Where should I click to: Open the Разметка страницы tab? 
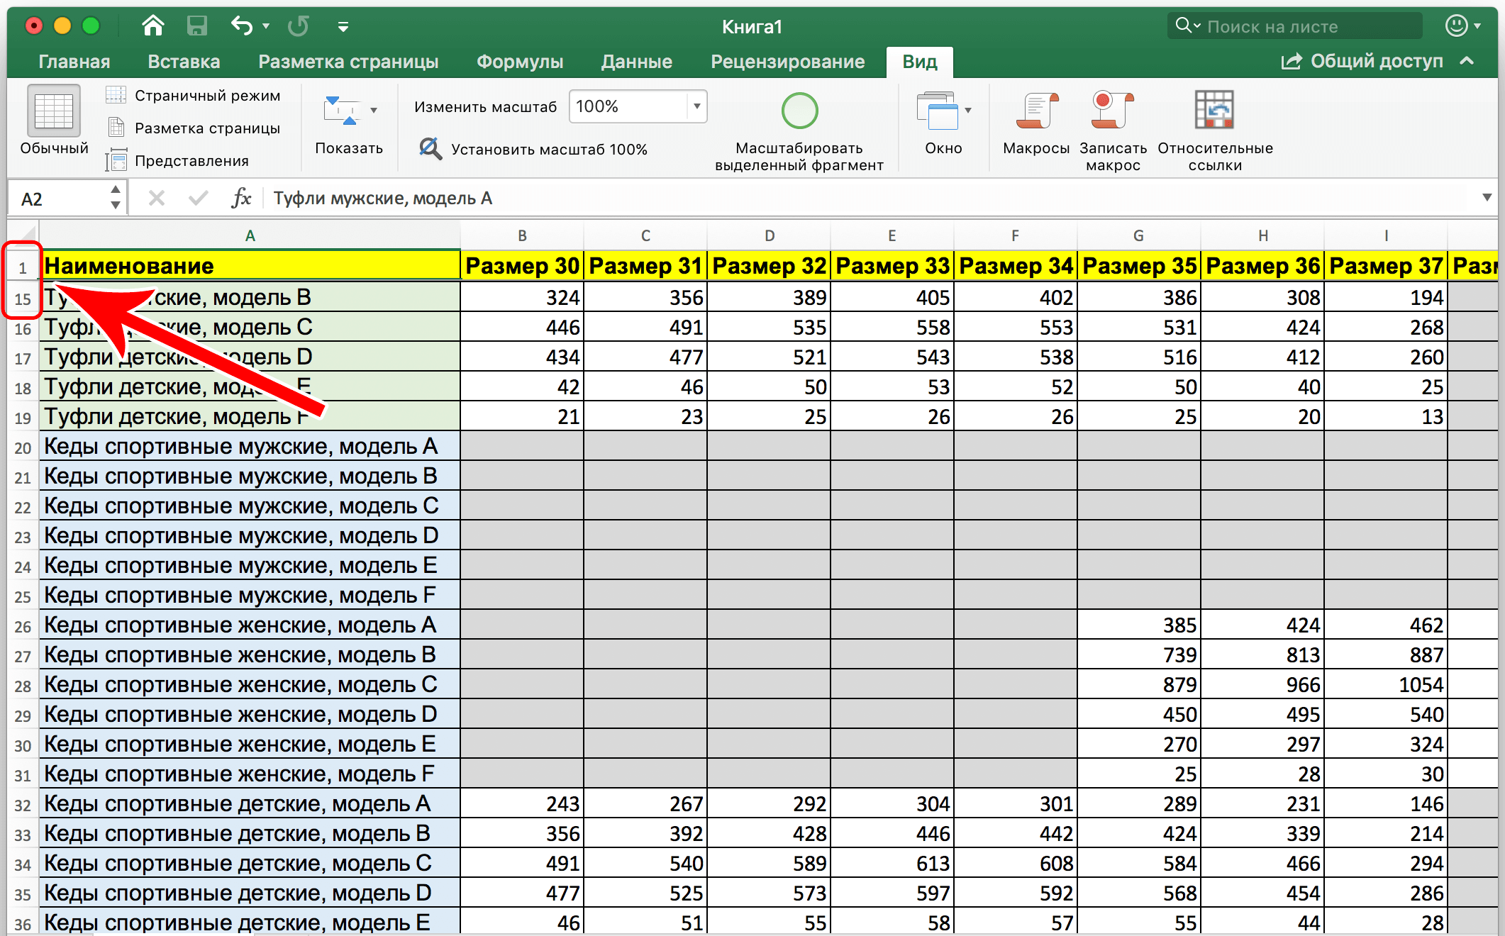tap(348, 62)
